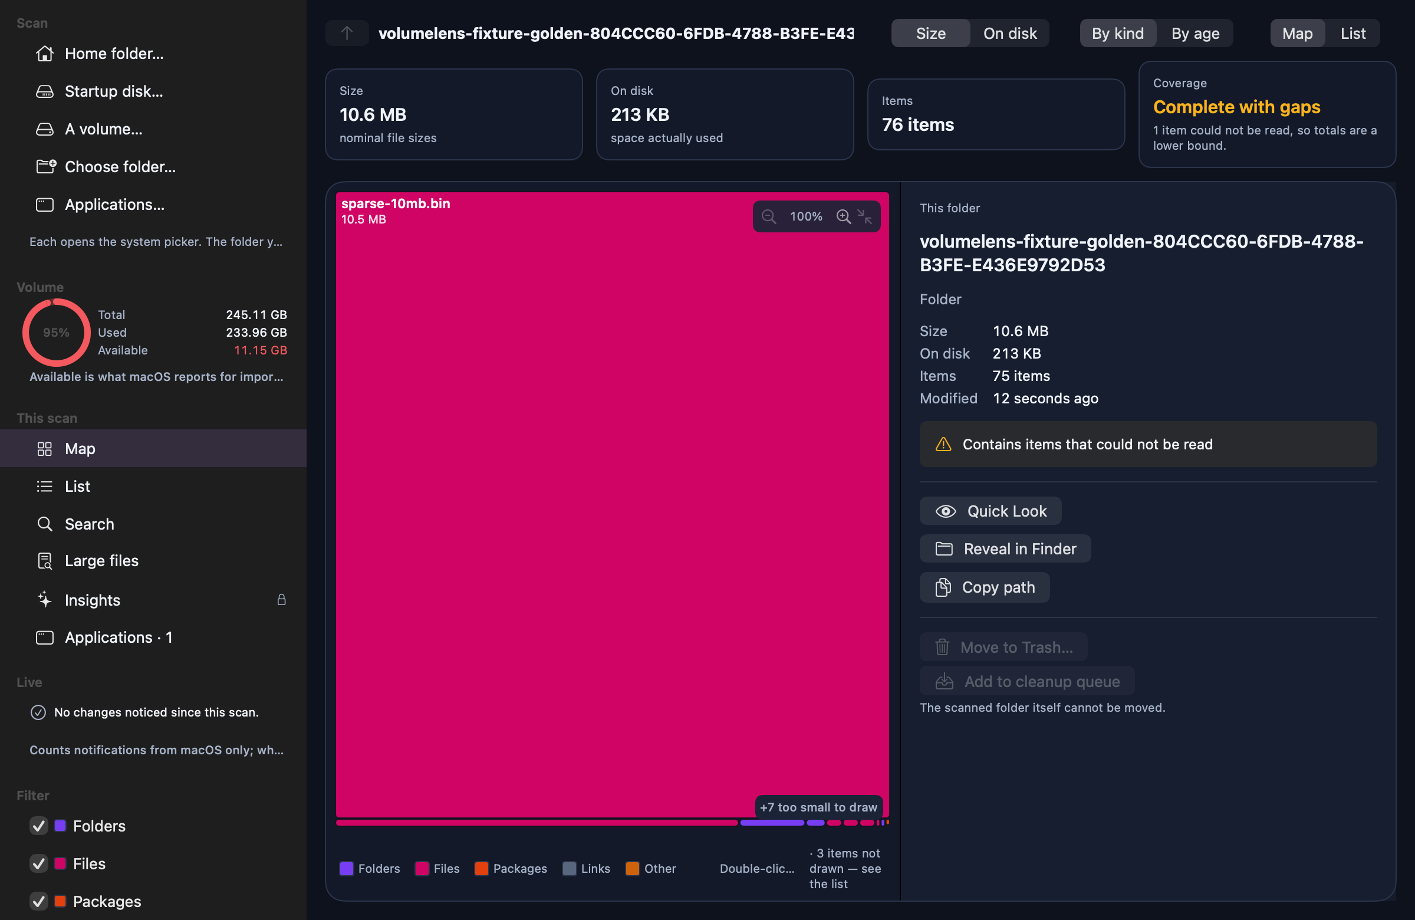
Task: Click the no-changes checkmark icon
Action: click(38, 712)
